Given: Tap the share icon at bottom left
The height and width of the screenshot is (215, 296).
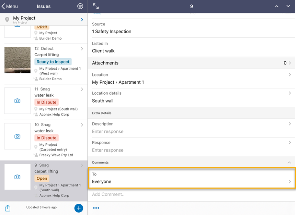Looking at the screenshot, I should pyautogui.click(x=8, y=208).
